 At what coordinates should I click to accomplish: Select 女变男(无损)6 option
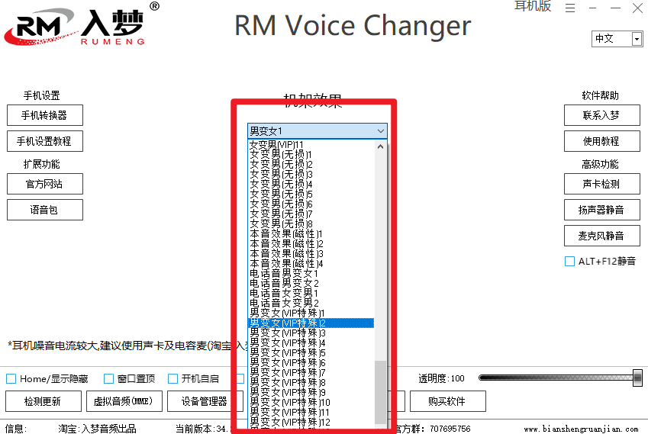(311, 204)
